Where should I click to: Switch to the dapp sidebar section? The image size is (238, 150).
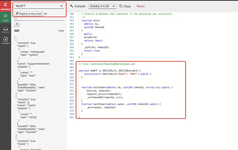pyautogui.click(x=6, y=17)
